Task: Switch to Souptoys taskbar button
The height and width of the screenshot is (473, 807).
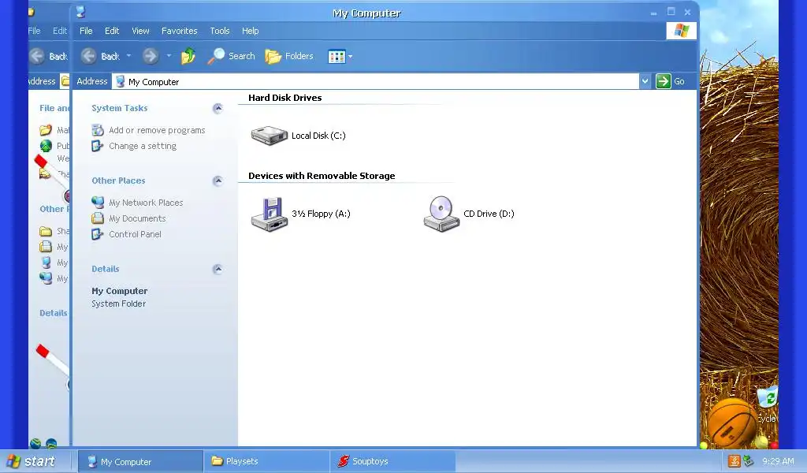Action: click(x=392, y=462)
